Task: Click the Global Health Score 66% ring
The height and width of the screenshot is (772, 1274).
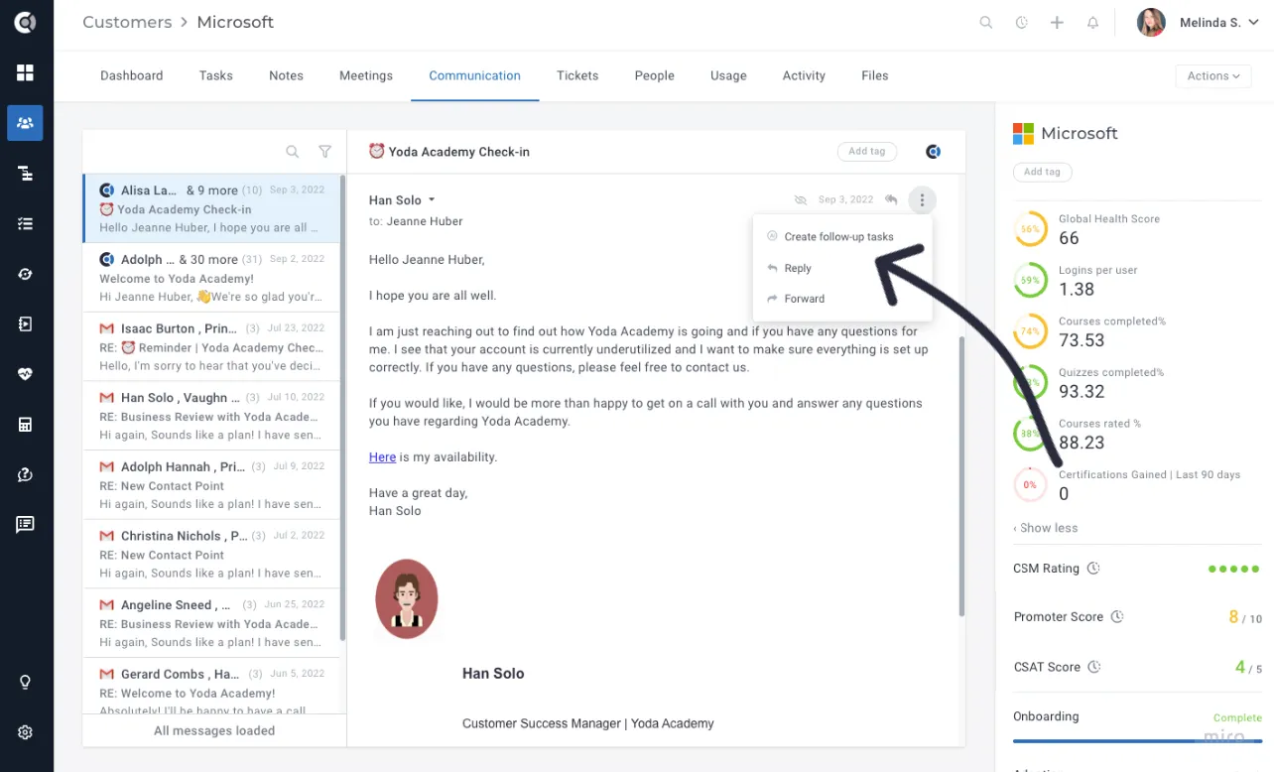Action: coord(1031,229)
